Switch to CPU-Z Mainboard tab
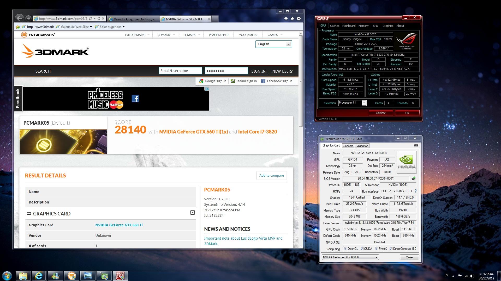 (x=349, y=26)
